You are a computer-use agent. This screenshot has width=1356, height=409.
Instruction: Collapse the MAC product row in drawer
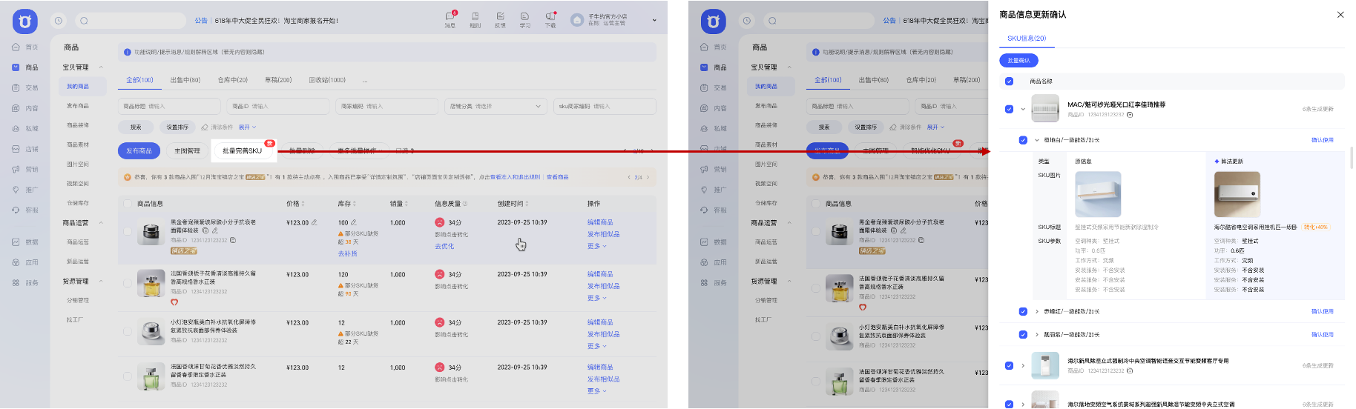[1023, 109]
